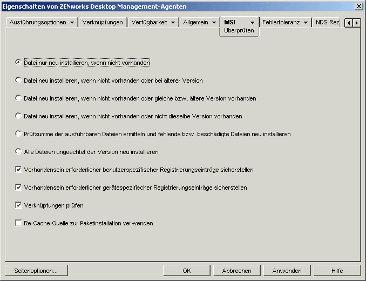The height and width of the screenshot is (281, 366).
Task: Expand the MSI tab dropdown arrow
Action: 252,23
